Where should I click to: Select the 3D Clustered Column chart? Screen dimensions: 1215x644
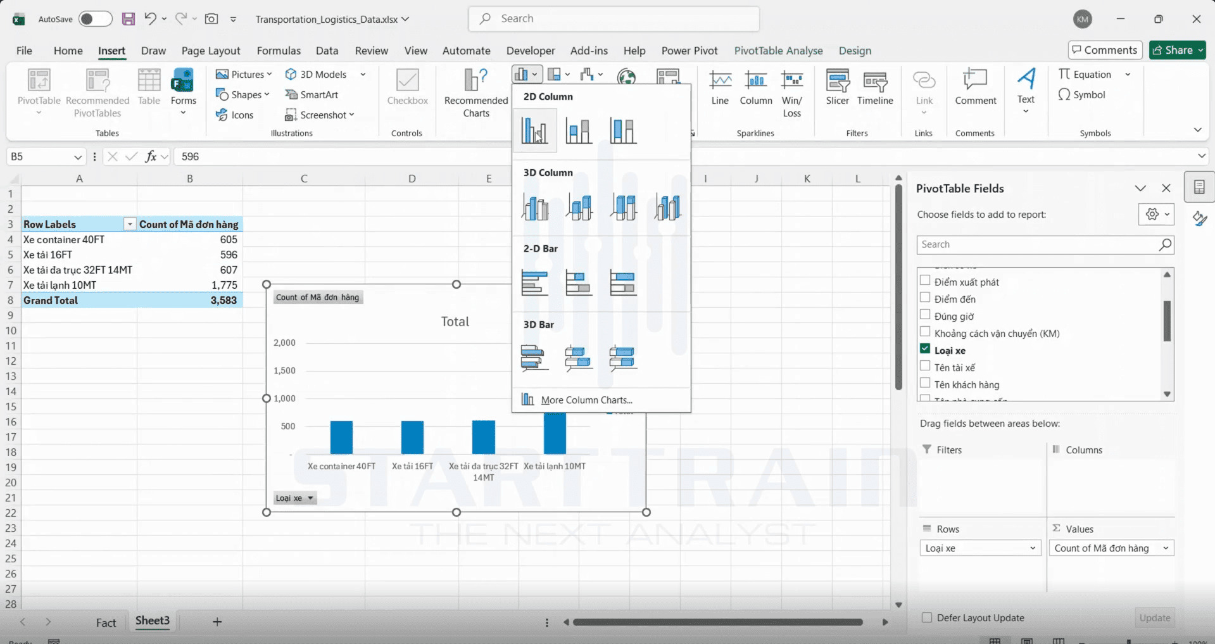[536, 207]
